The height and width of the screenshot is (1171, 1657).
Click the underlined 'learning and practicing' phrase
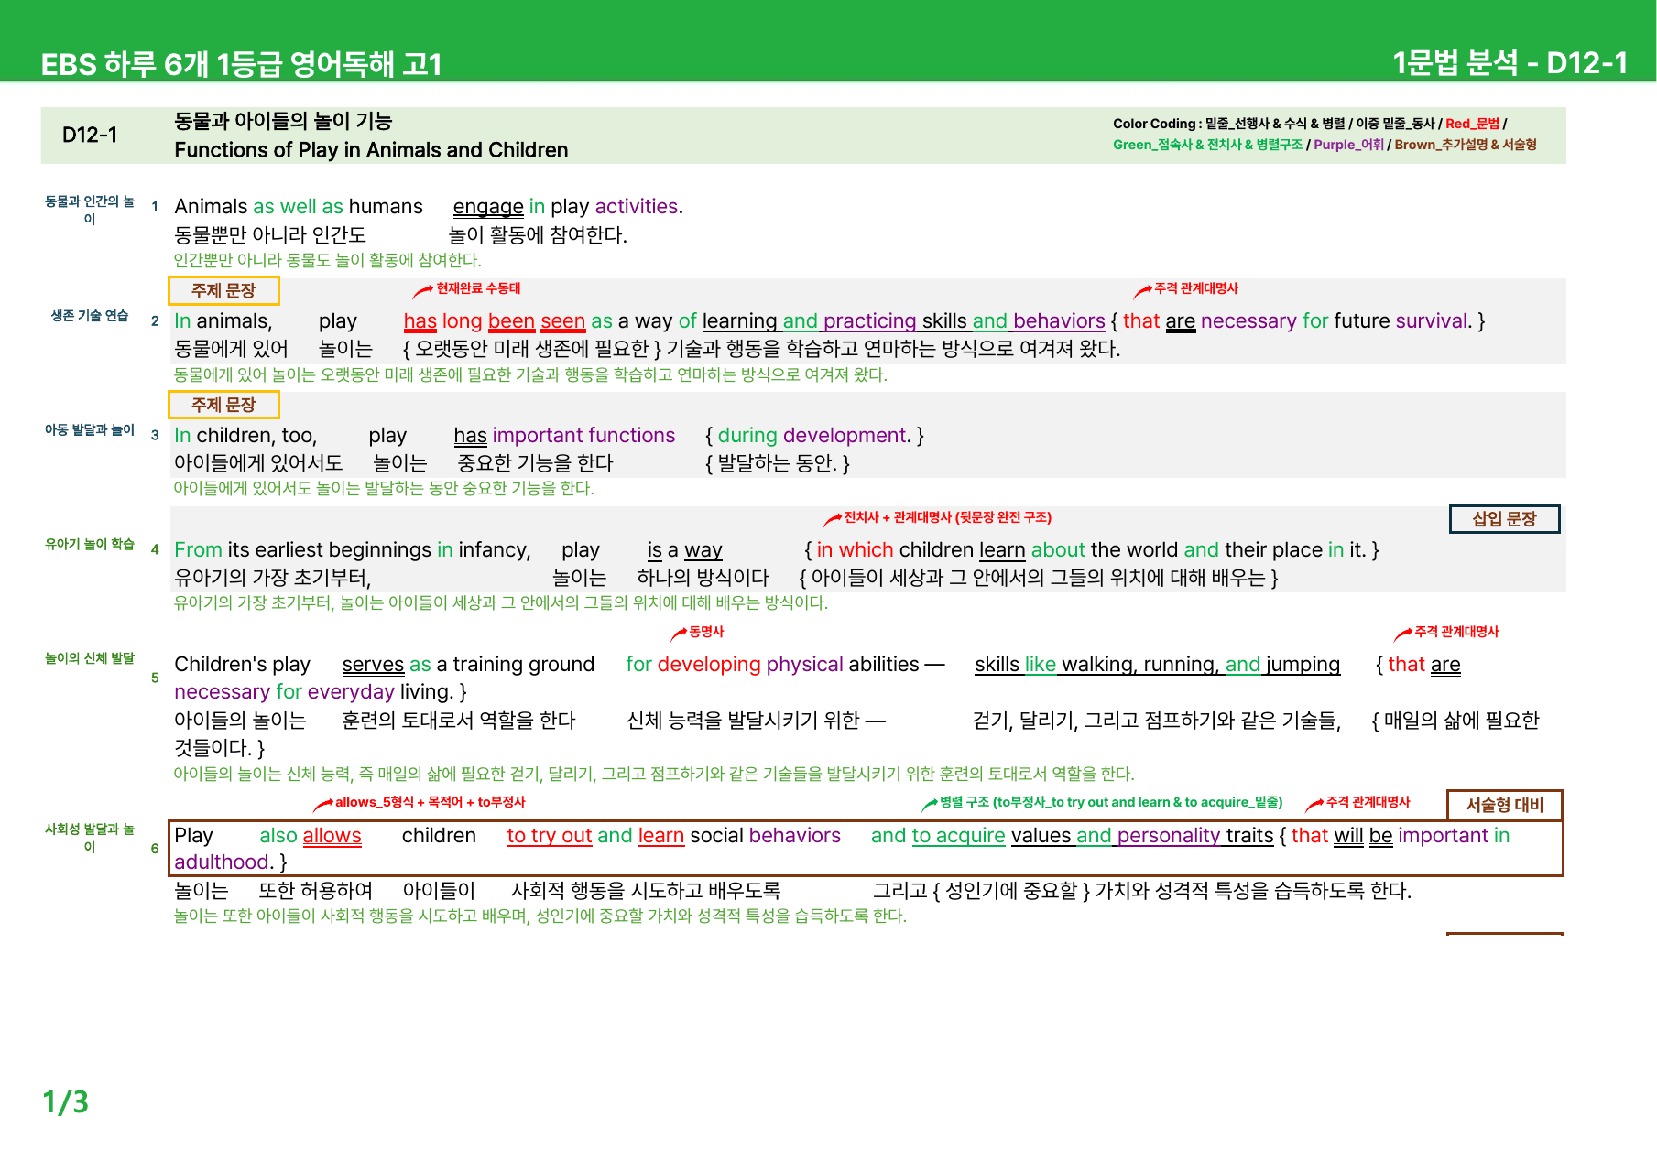click(x=809, y=321)
